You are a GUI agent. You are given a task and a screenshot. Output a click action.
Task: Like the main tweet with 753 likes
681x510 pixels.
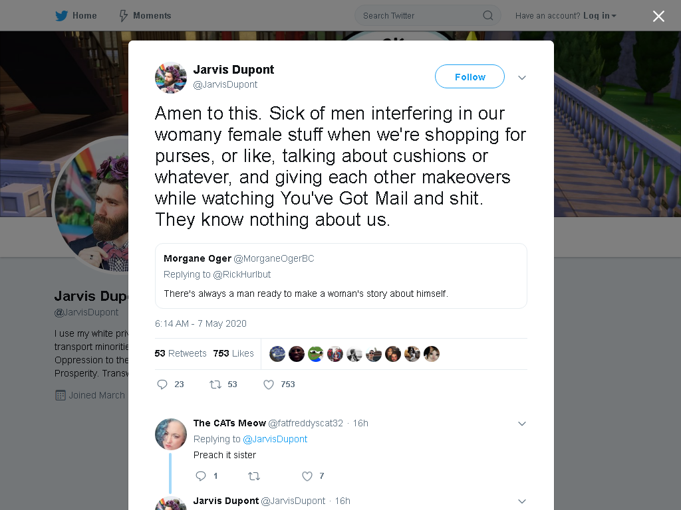(x=269, y=384)
